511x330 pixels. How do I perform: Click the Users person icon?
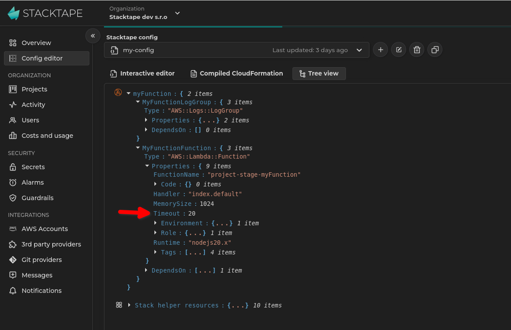pyautogui.click(x=13, y=120)
